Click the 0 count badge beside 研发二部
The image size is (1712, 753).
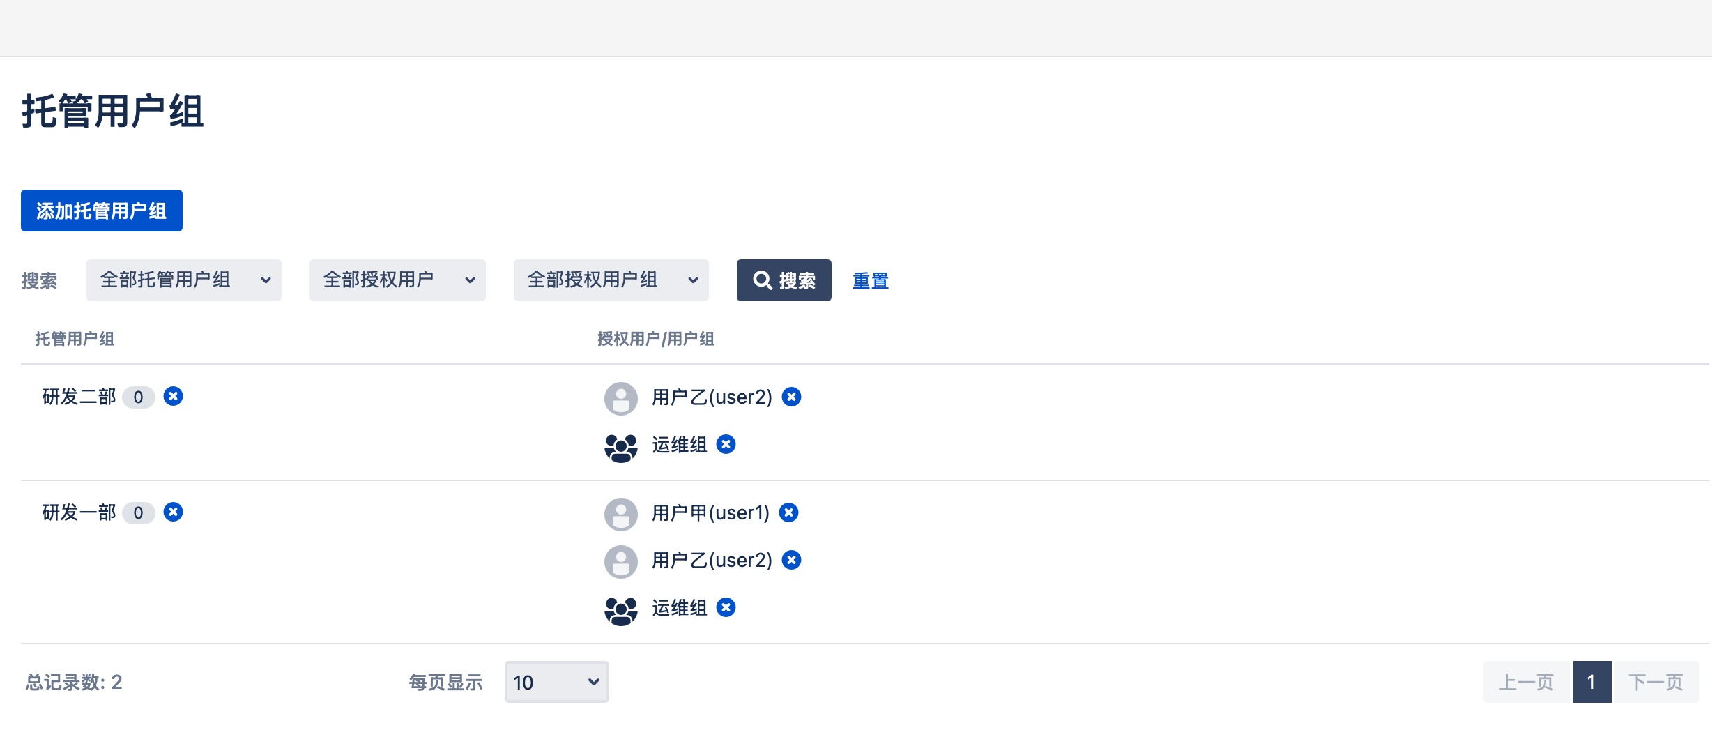(x=138, y=397)
